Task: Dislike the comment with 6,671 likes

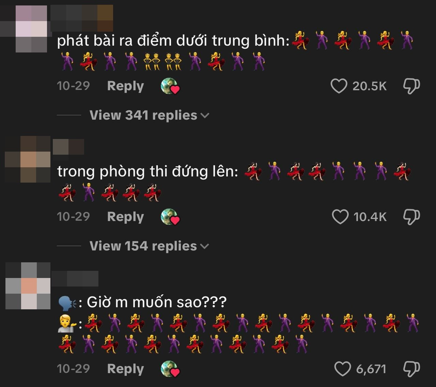Action: 411,369
